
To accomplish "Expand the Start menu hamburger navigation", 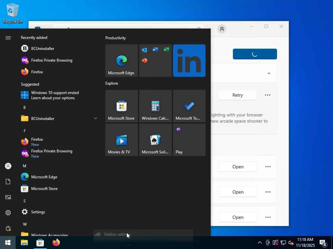I will coord(8,38).
